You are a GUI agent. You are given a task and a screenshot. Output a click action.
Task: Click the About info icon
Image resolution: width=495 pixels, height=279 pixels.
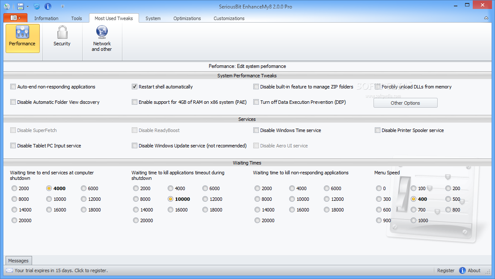(462, 270)
